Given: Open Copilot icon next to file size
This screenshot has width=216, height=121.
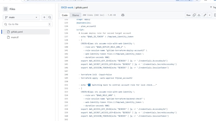Looking at the screenshot, I should tap(123, 15).
